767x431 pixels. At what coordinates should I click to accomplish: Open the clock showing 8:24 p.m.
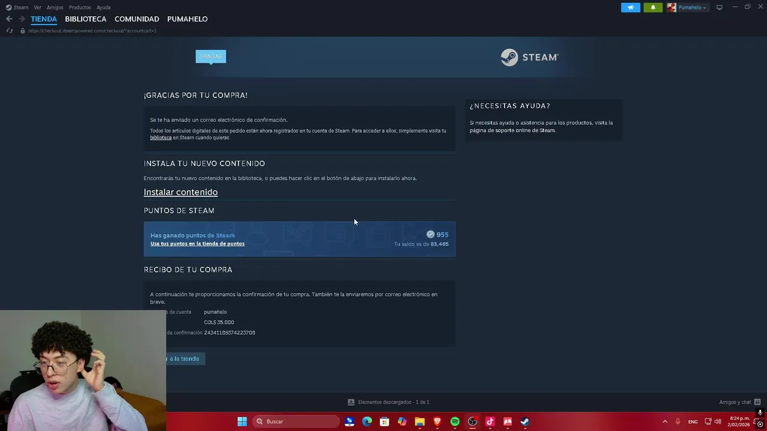pyautogui.click(x=739, y=421)
